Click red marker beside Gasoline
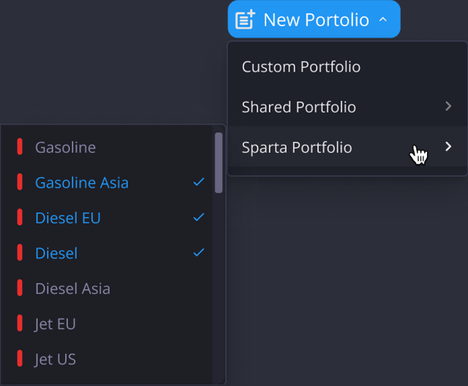Screen dimensions: 468x386 (x=20, y=147)
